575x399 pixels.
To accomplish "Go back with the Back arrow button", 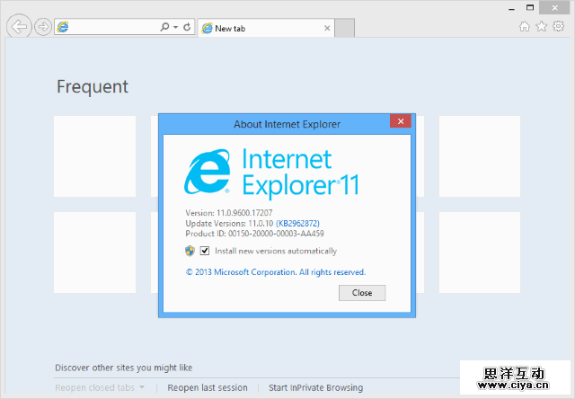I will (x=19, y=26).
